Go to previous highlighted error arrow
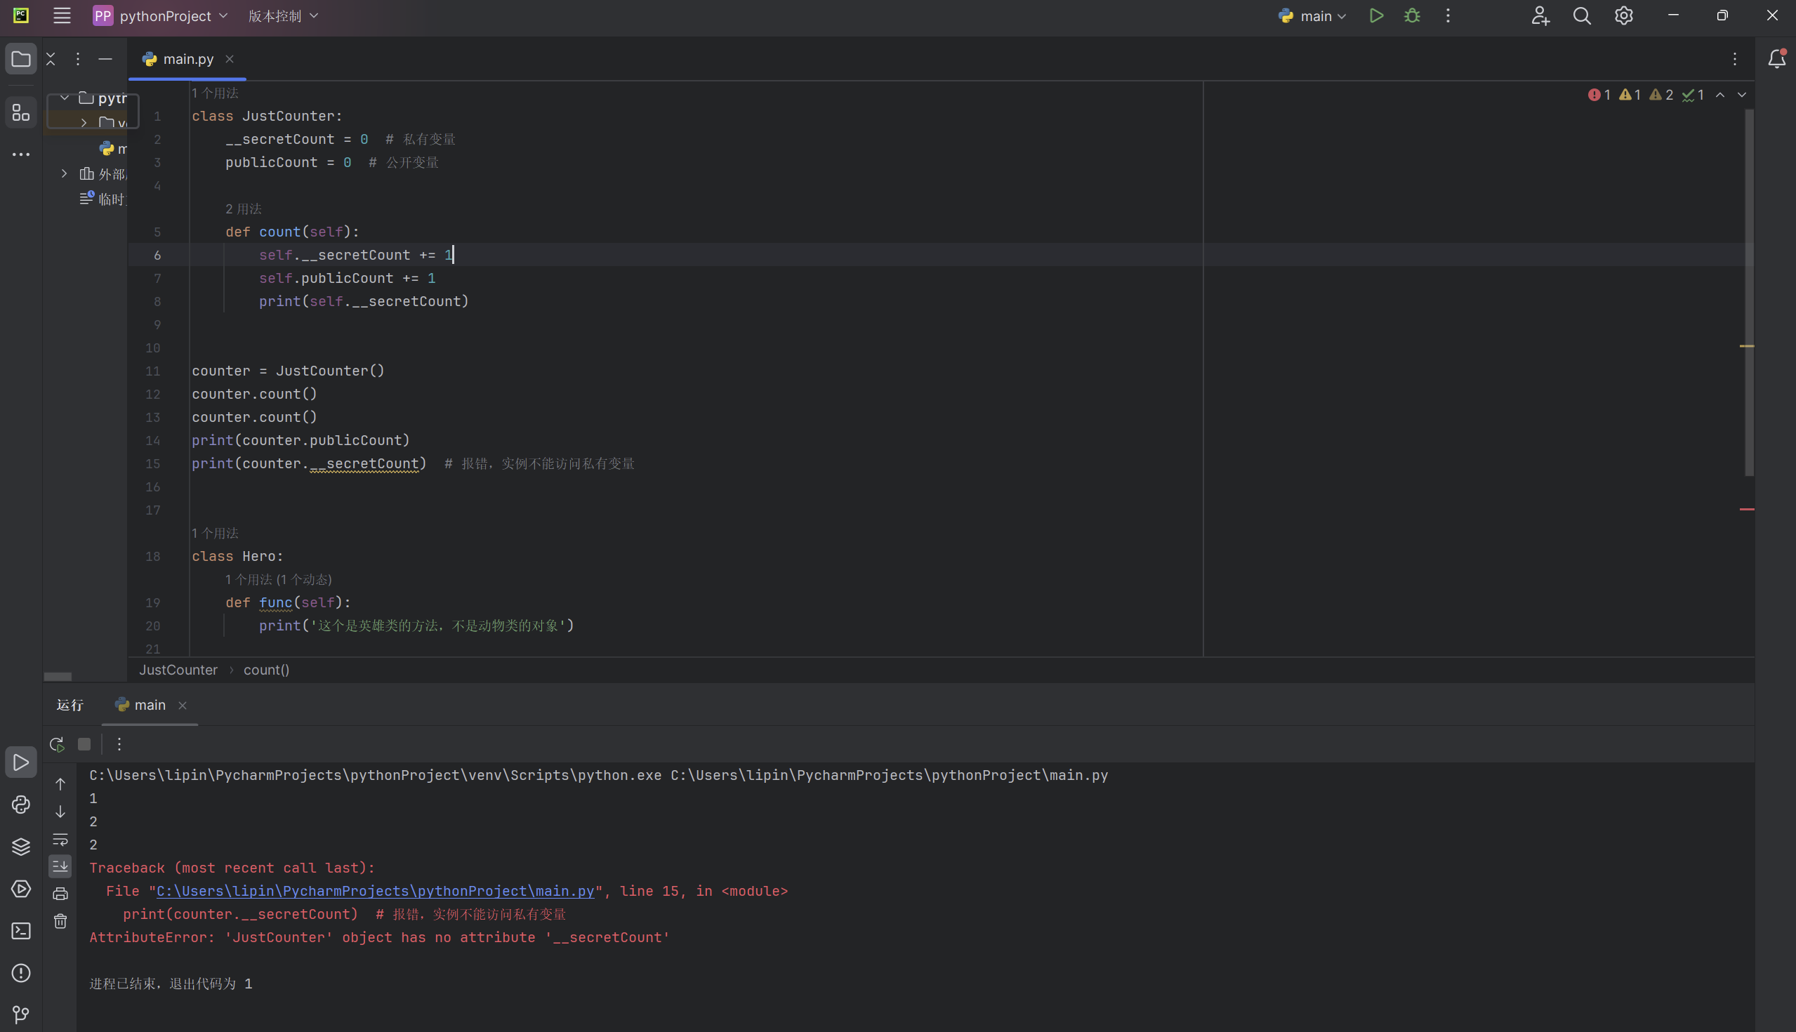 pyautogui.click(x=1720, y=94)
